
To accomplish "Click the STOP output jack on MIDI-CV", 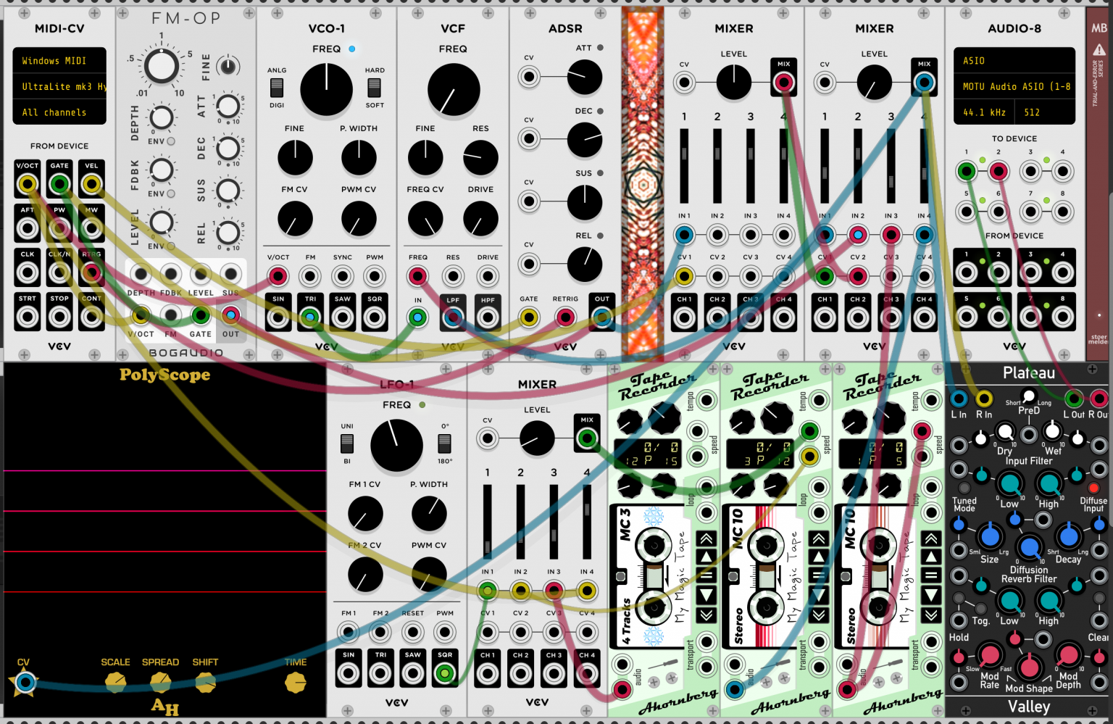I will point(59,317).
